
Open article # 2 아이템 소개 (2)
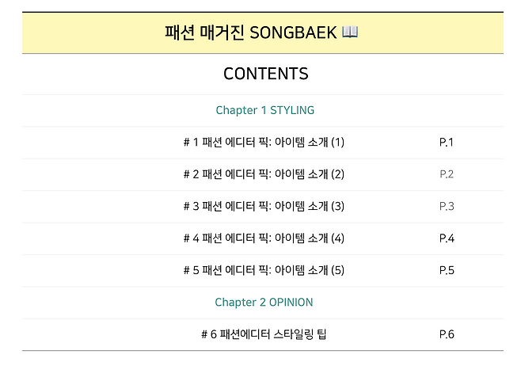[264, 174]
